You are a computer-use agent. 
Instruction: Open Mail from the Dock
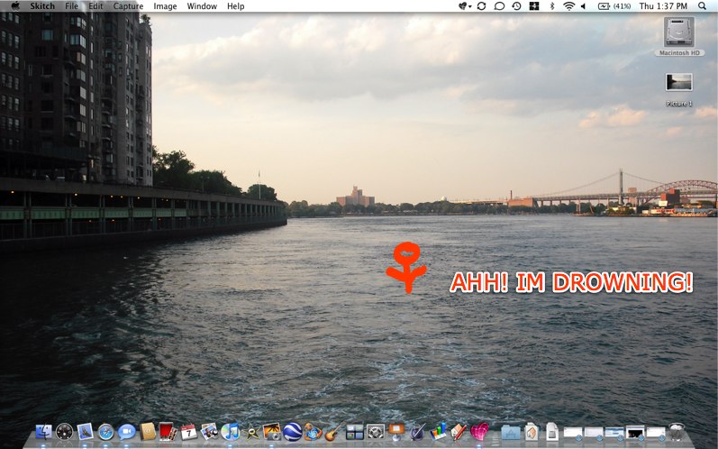[86, 432]
